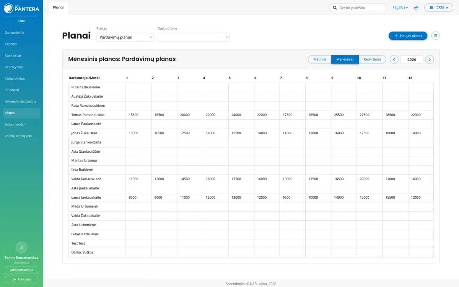Click Jonas Žukauskas in the employee table
Image resolution: width=459 pixels, height=287 pixels.
coord(85,133)
